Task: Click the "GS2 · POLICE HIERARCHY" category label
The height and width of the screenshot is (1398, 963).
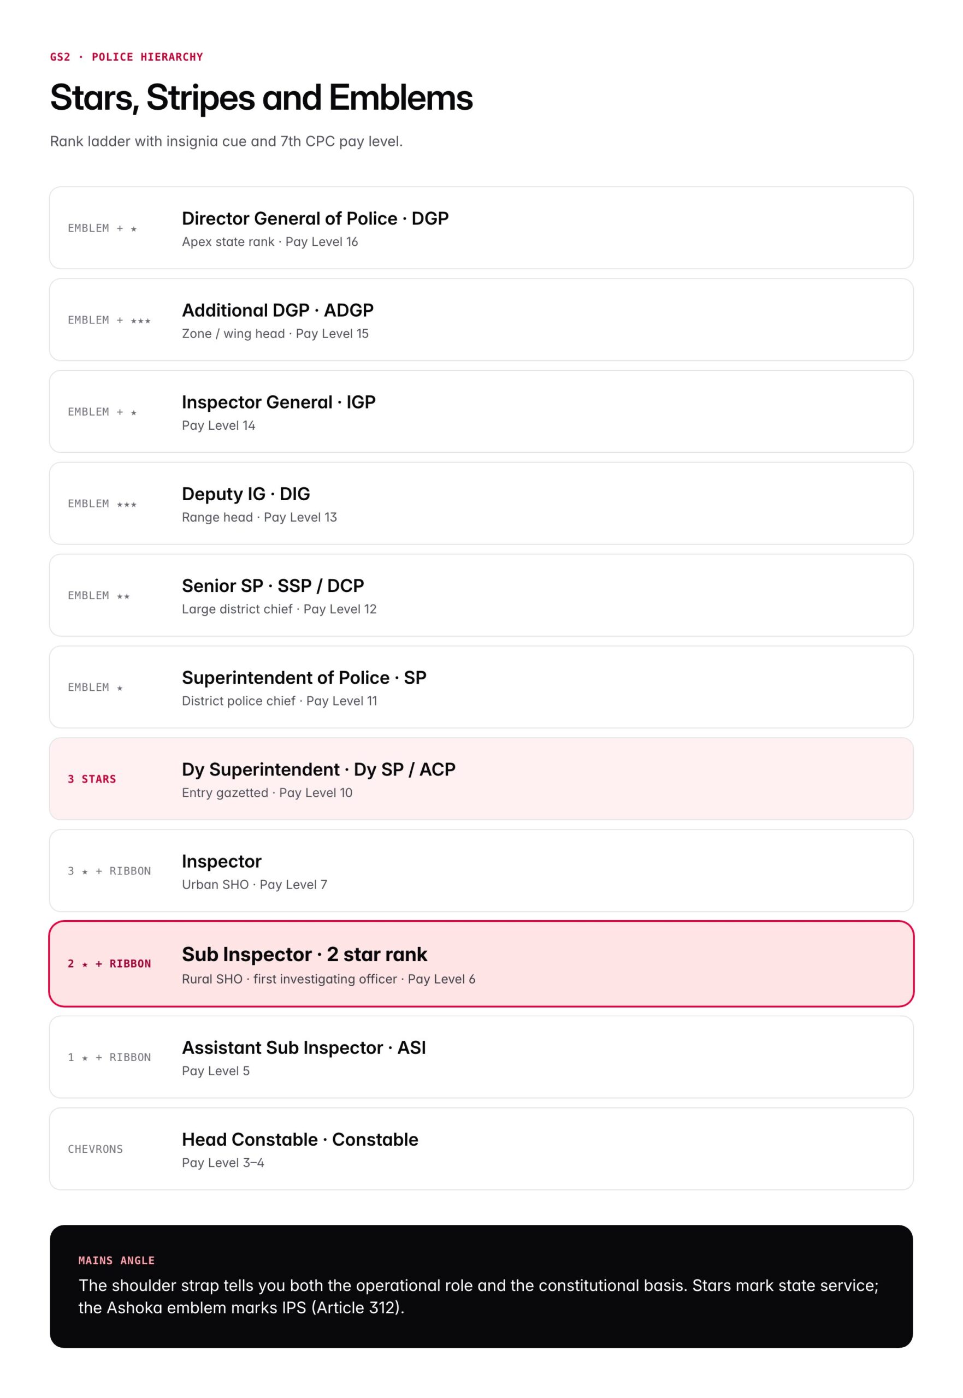Action: 126,57
